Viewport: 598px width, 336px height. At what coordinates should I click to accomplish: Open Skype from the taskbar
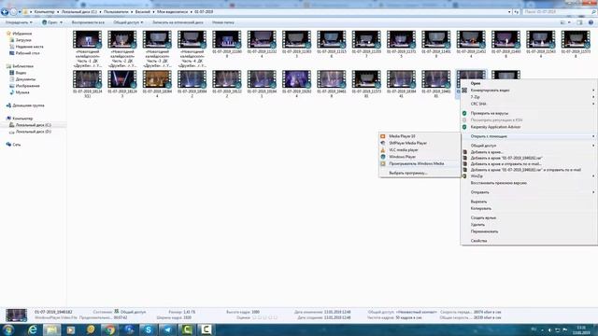tap(149, 329)
